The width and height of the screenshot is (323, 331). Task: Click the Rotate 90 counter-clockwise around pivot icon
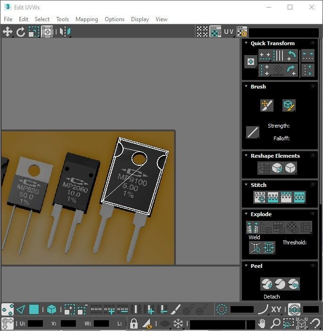point(291,56)
